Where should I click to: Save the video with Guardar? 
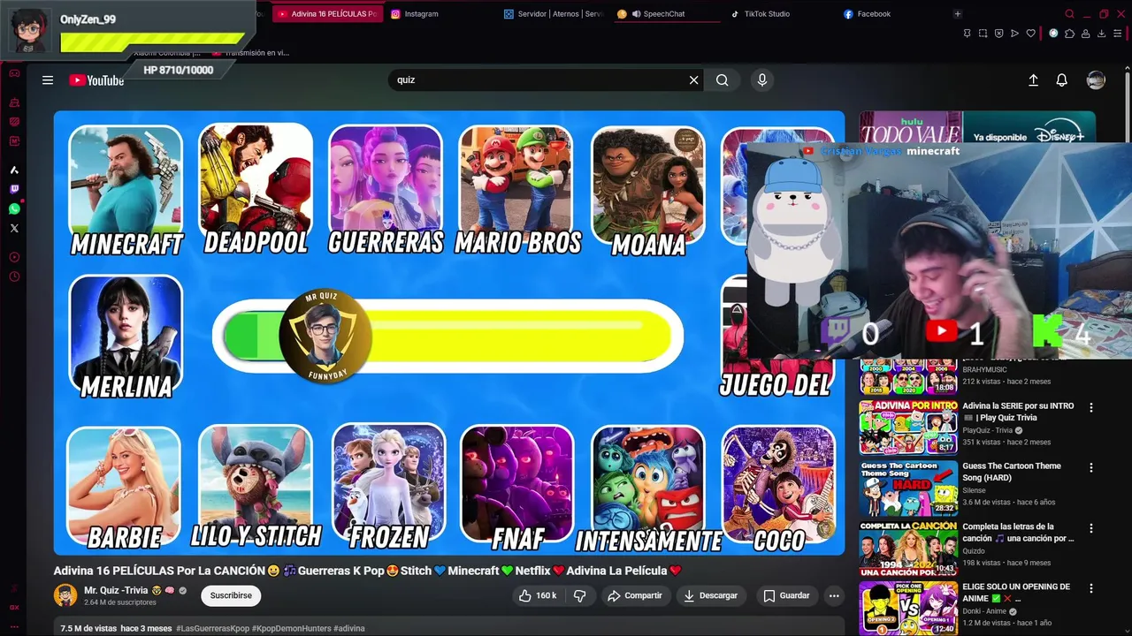tap(786, 595)
